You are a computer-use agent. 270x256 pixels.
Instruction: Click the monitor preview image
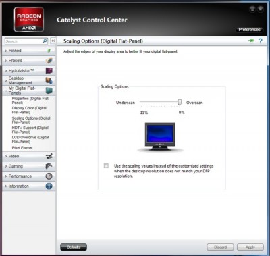[x=160, y=137]
